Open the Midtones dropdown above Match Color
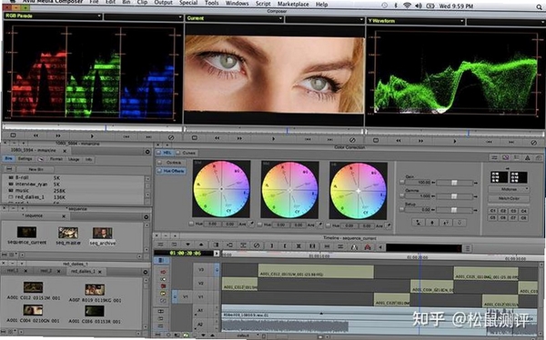546x340 pixels. click(x=509, y=189)
